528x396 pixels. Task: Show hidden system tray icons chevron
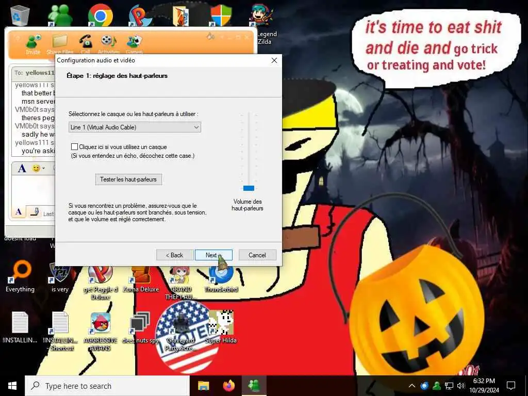[412, 386]
